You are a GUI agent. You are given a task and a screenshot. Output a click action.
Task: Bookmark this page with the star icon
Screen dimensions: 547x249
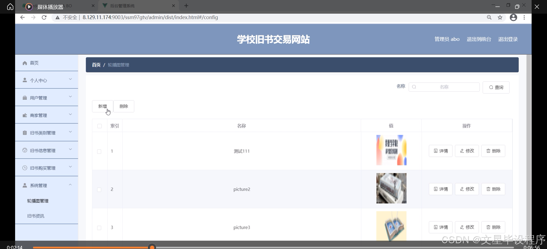(500, 18)
